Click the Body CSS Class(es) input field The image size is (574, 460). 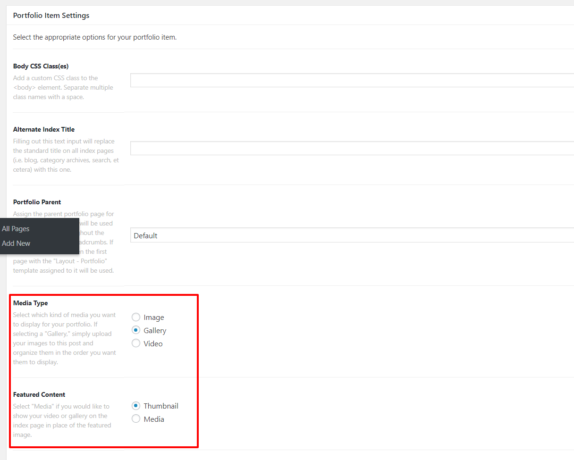point(352,80)
